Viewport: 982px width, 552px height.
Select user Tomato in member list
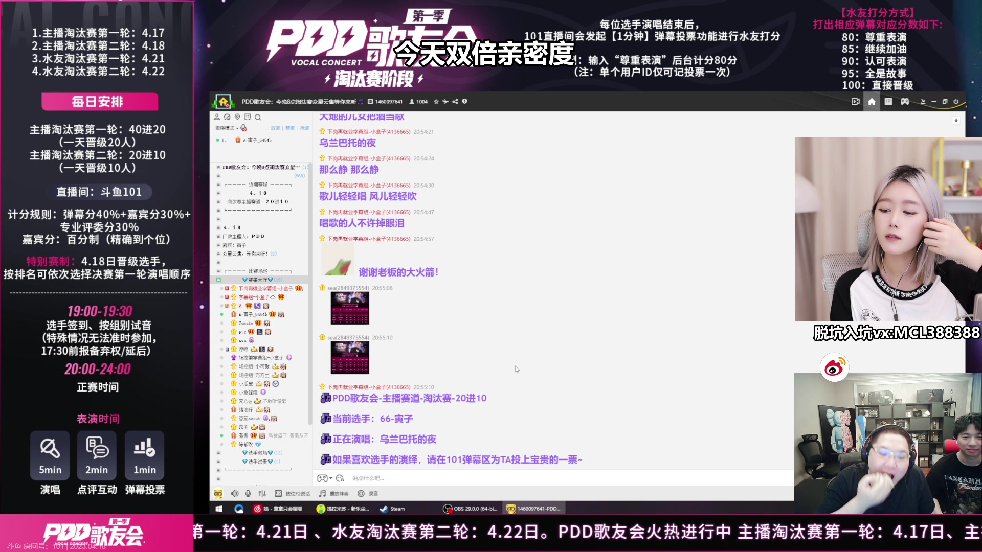(245, 323)
